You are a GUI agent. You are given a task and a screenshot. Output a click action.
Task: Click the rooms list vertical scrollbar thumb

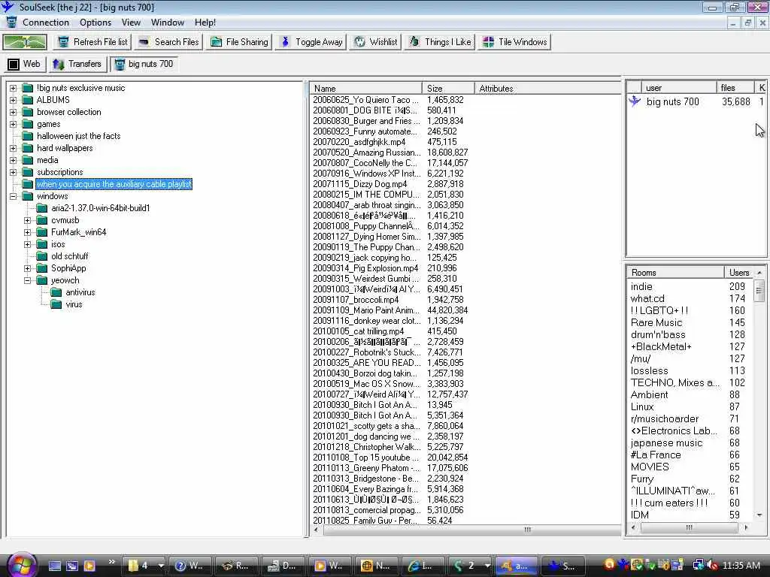(x=759, y=291)
